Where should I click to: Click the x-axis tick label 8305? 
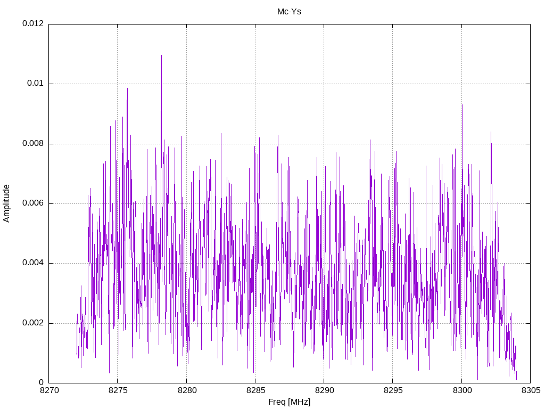click(531, 390)
